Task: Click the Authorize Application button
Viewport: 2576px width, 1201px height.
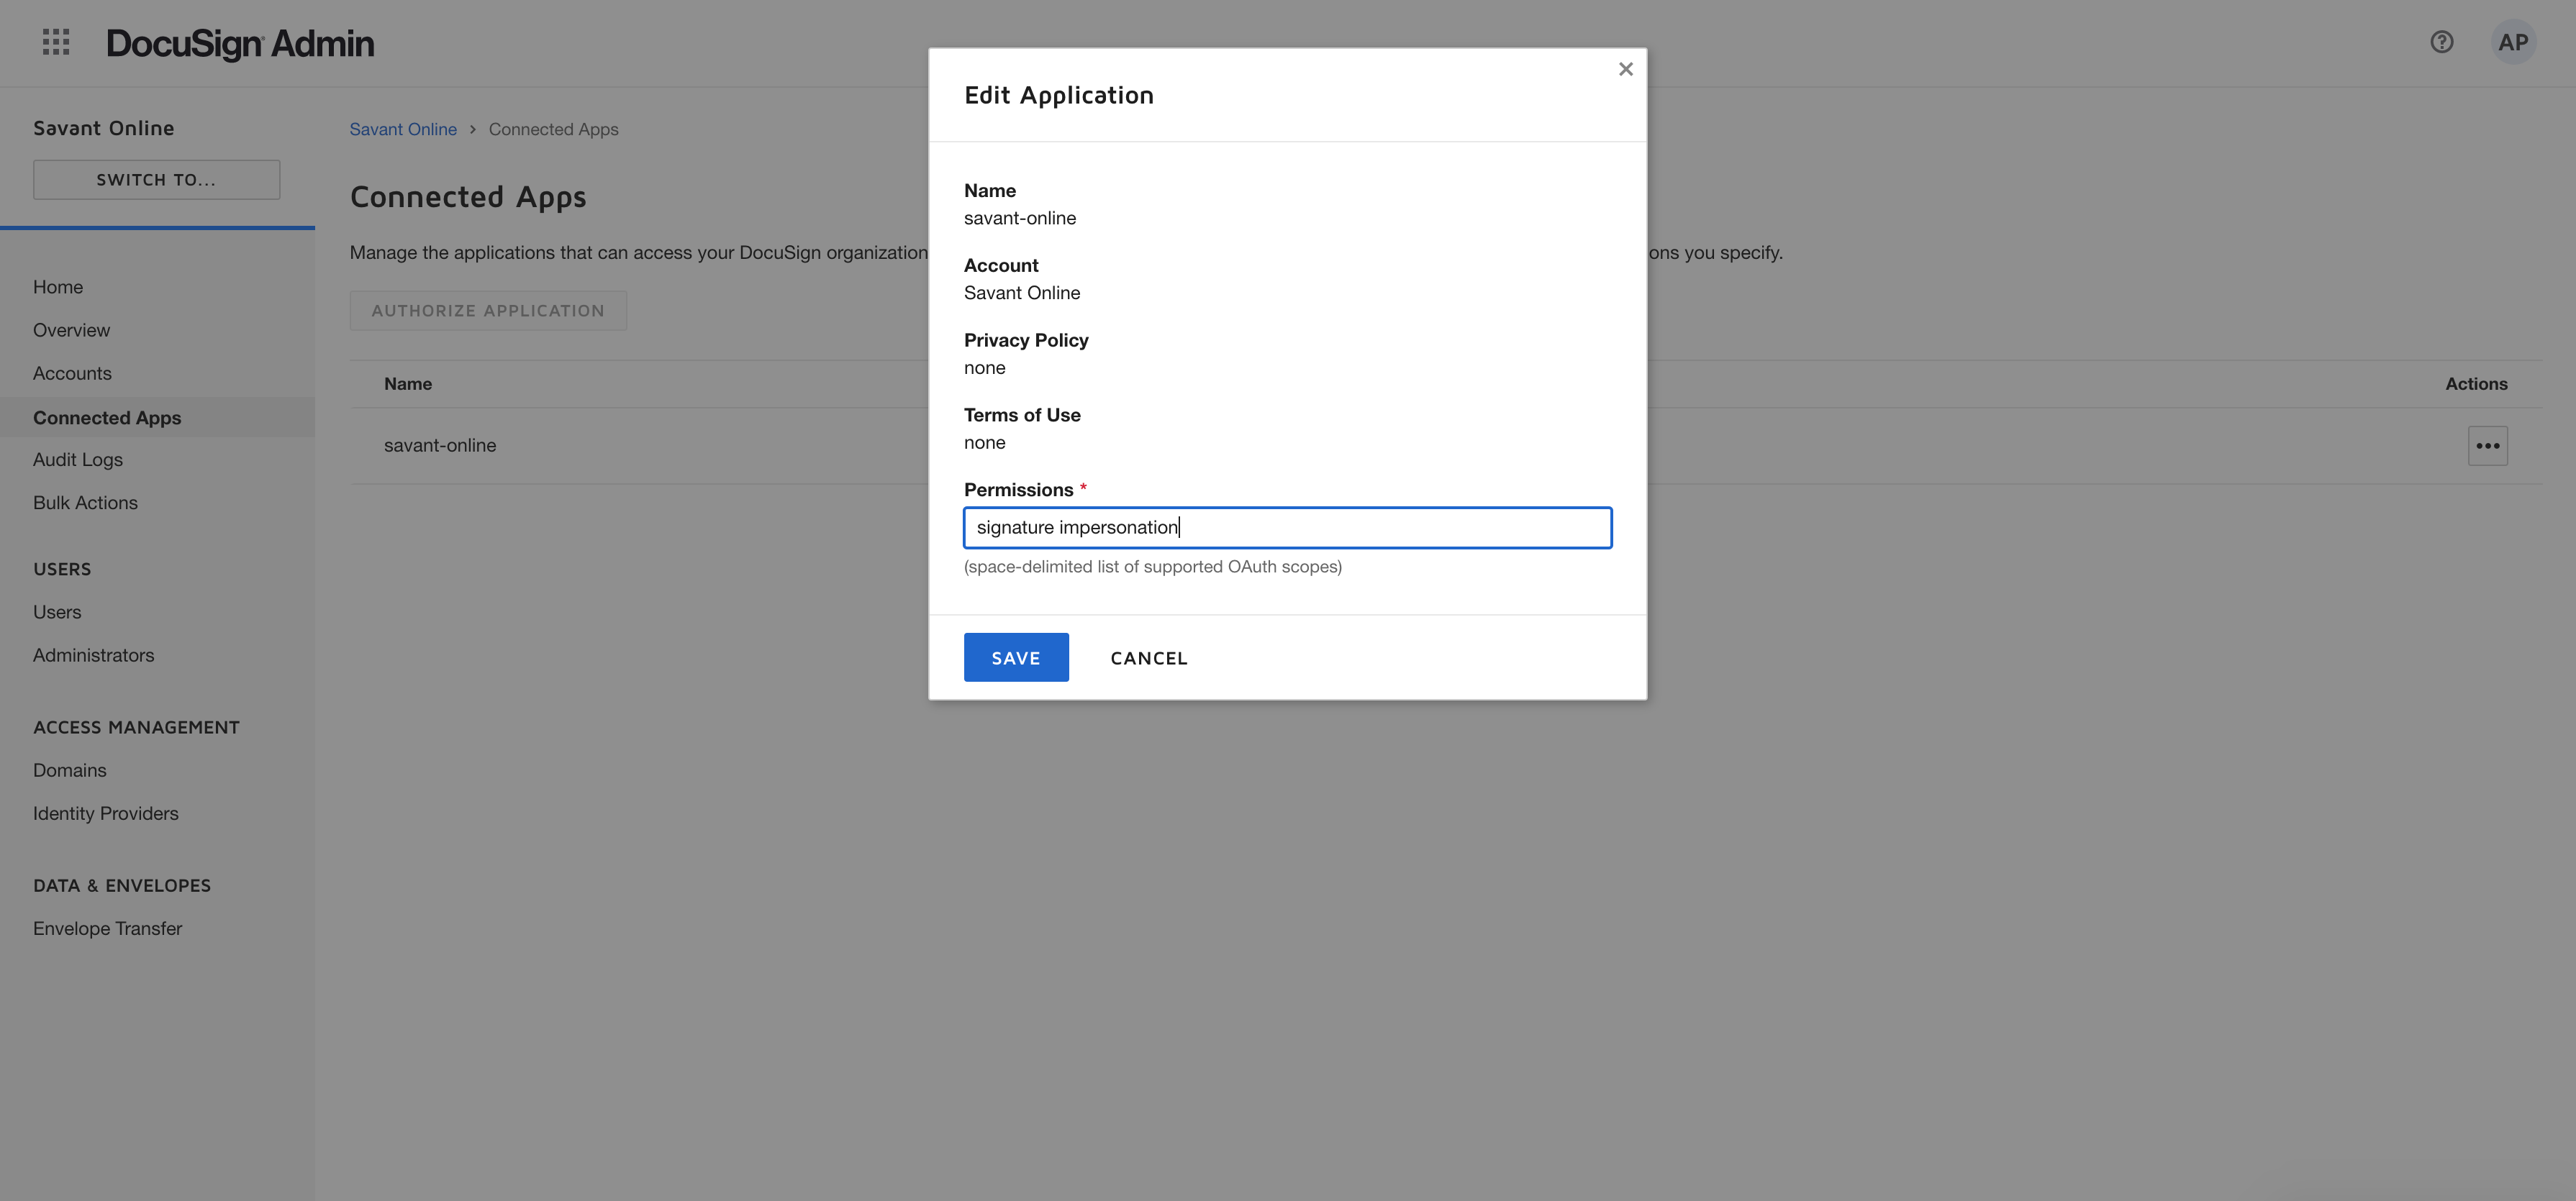Action: (x=488, y=310)
